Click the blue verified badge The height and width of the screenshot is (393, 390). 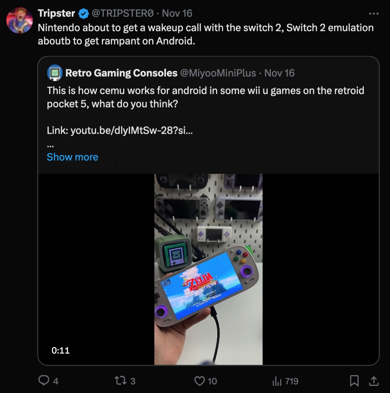click(83, 14)
